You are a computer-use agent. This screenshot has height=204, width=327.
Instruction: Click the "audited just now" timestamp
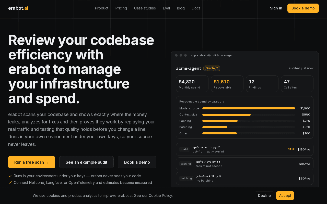(301, 68)
